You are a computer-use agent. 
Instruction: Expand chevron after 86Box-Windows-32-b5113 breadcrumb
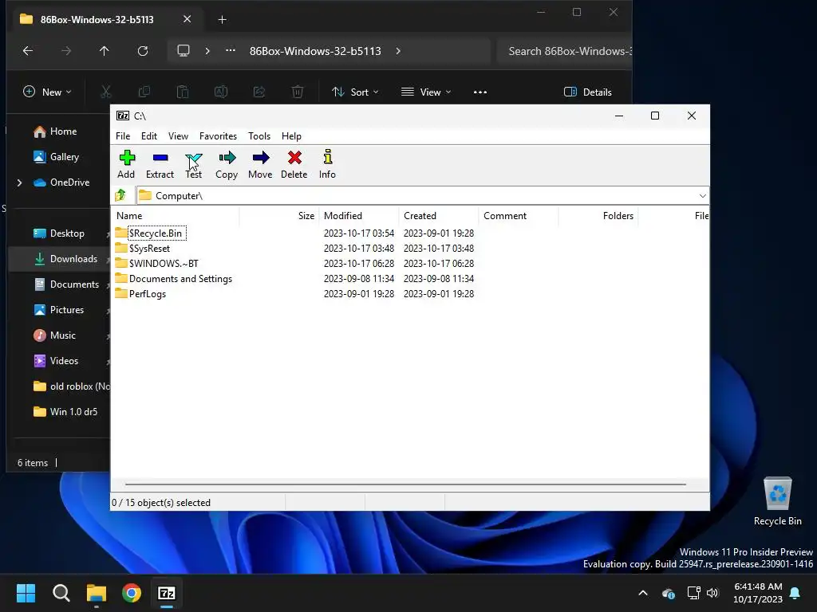point(398,51)
